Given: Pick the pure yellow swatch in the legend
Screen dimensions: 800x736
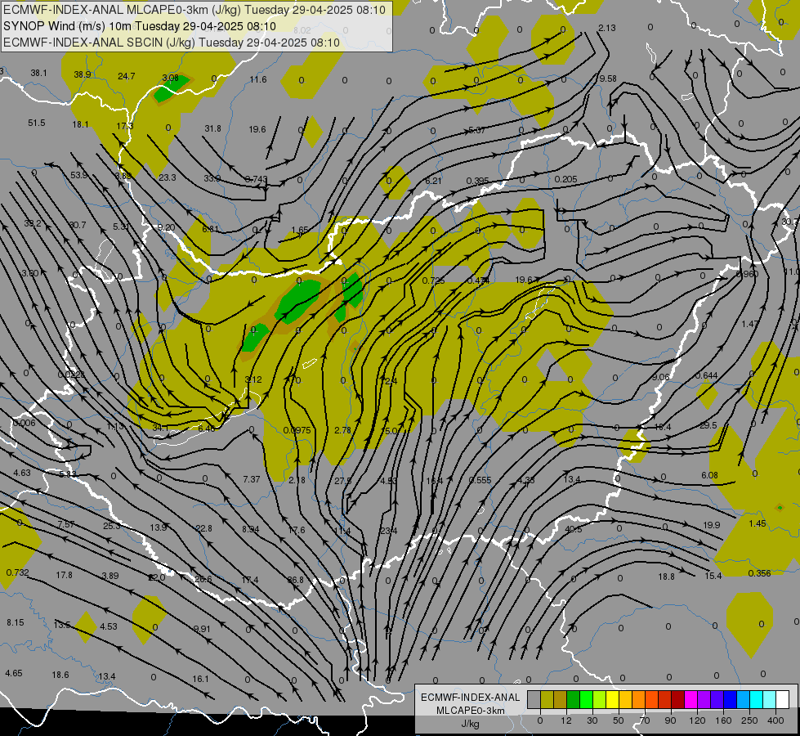Looking at the screenshot, I should click(x=612, y=699).
